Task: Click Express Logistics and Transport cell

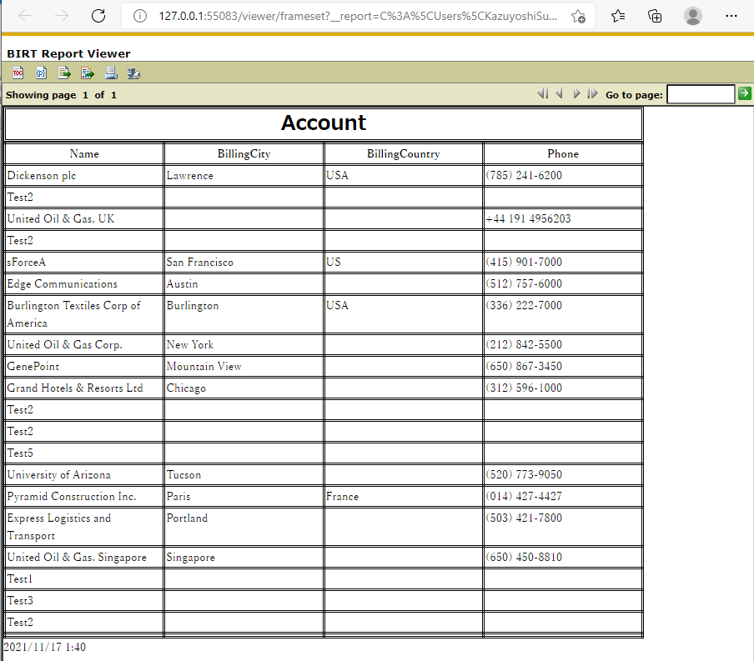Action: 84,527
